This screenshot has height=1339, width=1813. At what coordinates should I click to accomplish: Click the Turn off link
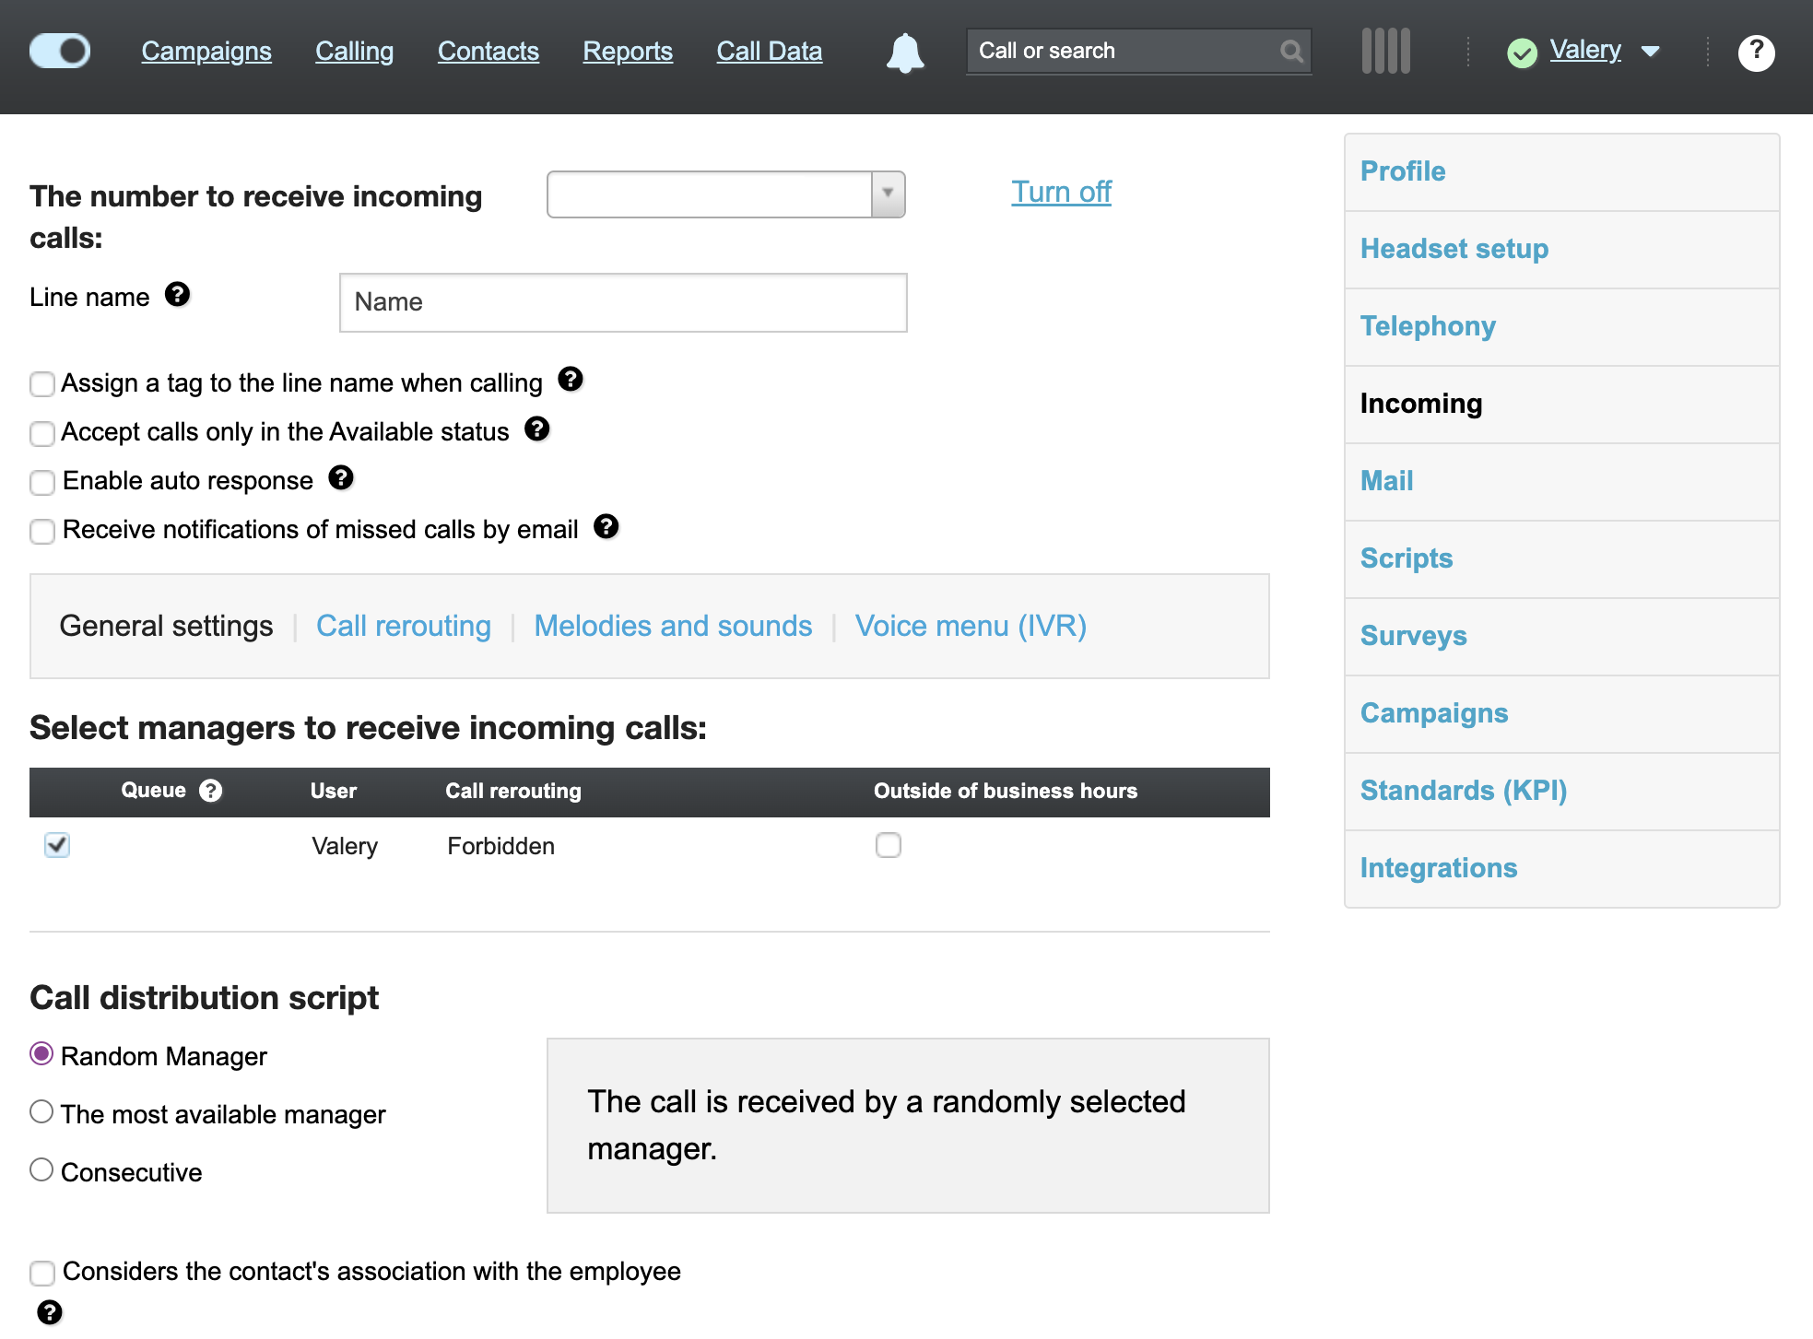(x=1060, y=192)
